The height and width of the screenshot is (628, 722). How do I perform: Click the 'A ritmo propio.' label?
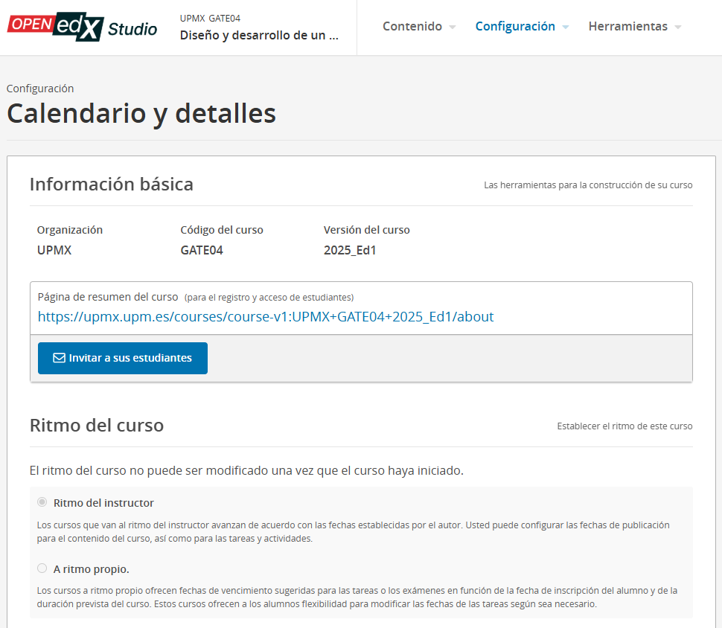[x=91, y=569]
